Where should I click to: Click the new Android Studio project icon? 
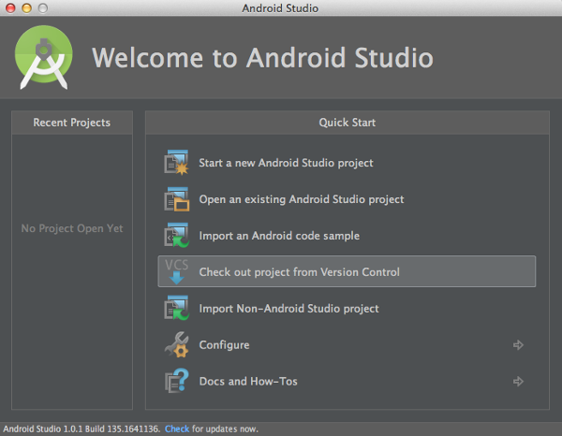coord(176,163)
